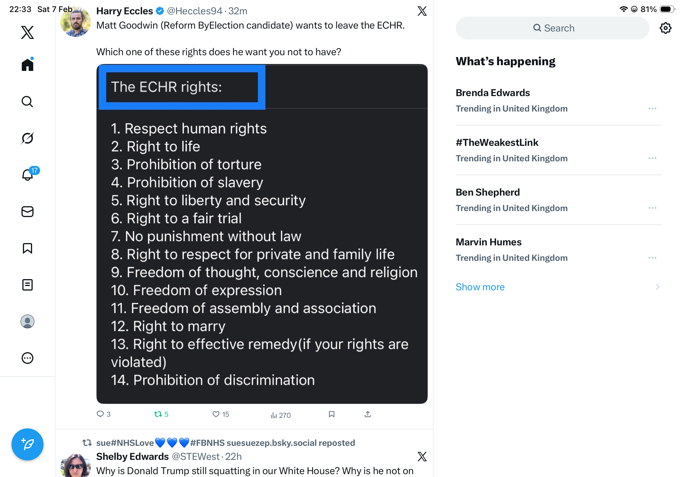Click the Search input field

(x=553, y=28)
